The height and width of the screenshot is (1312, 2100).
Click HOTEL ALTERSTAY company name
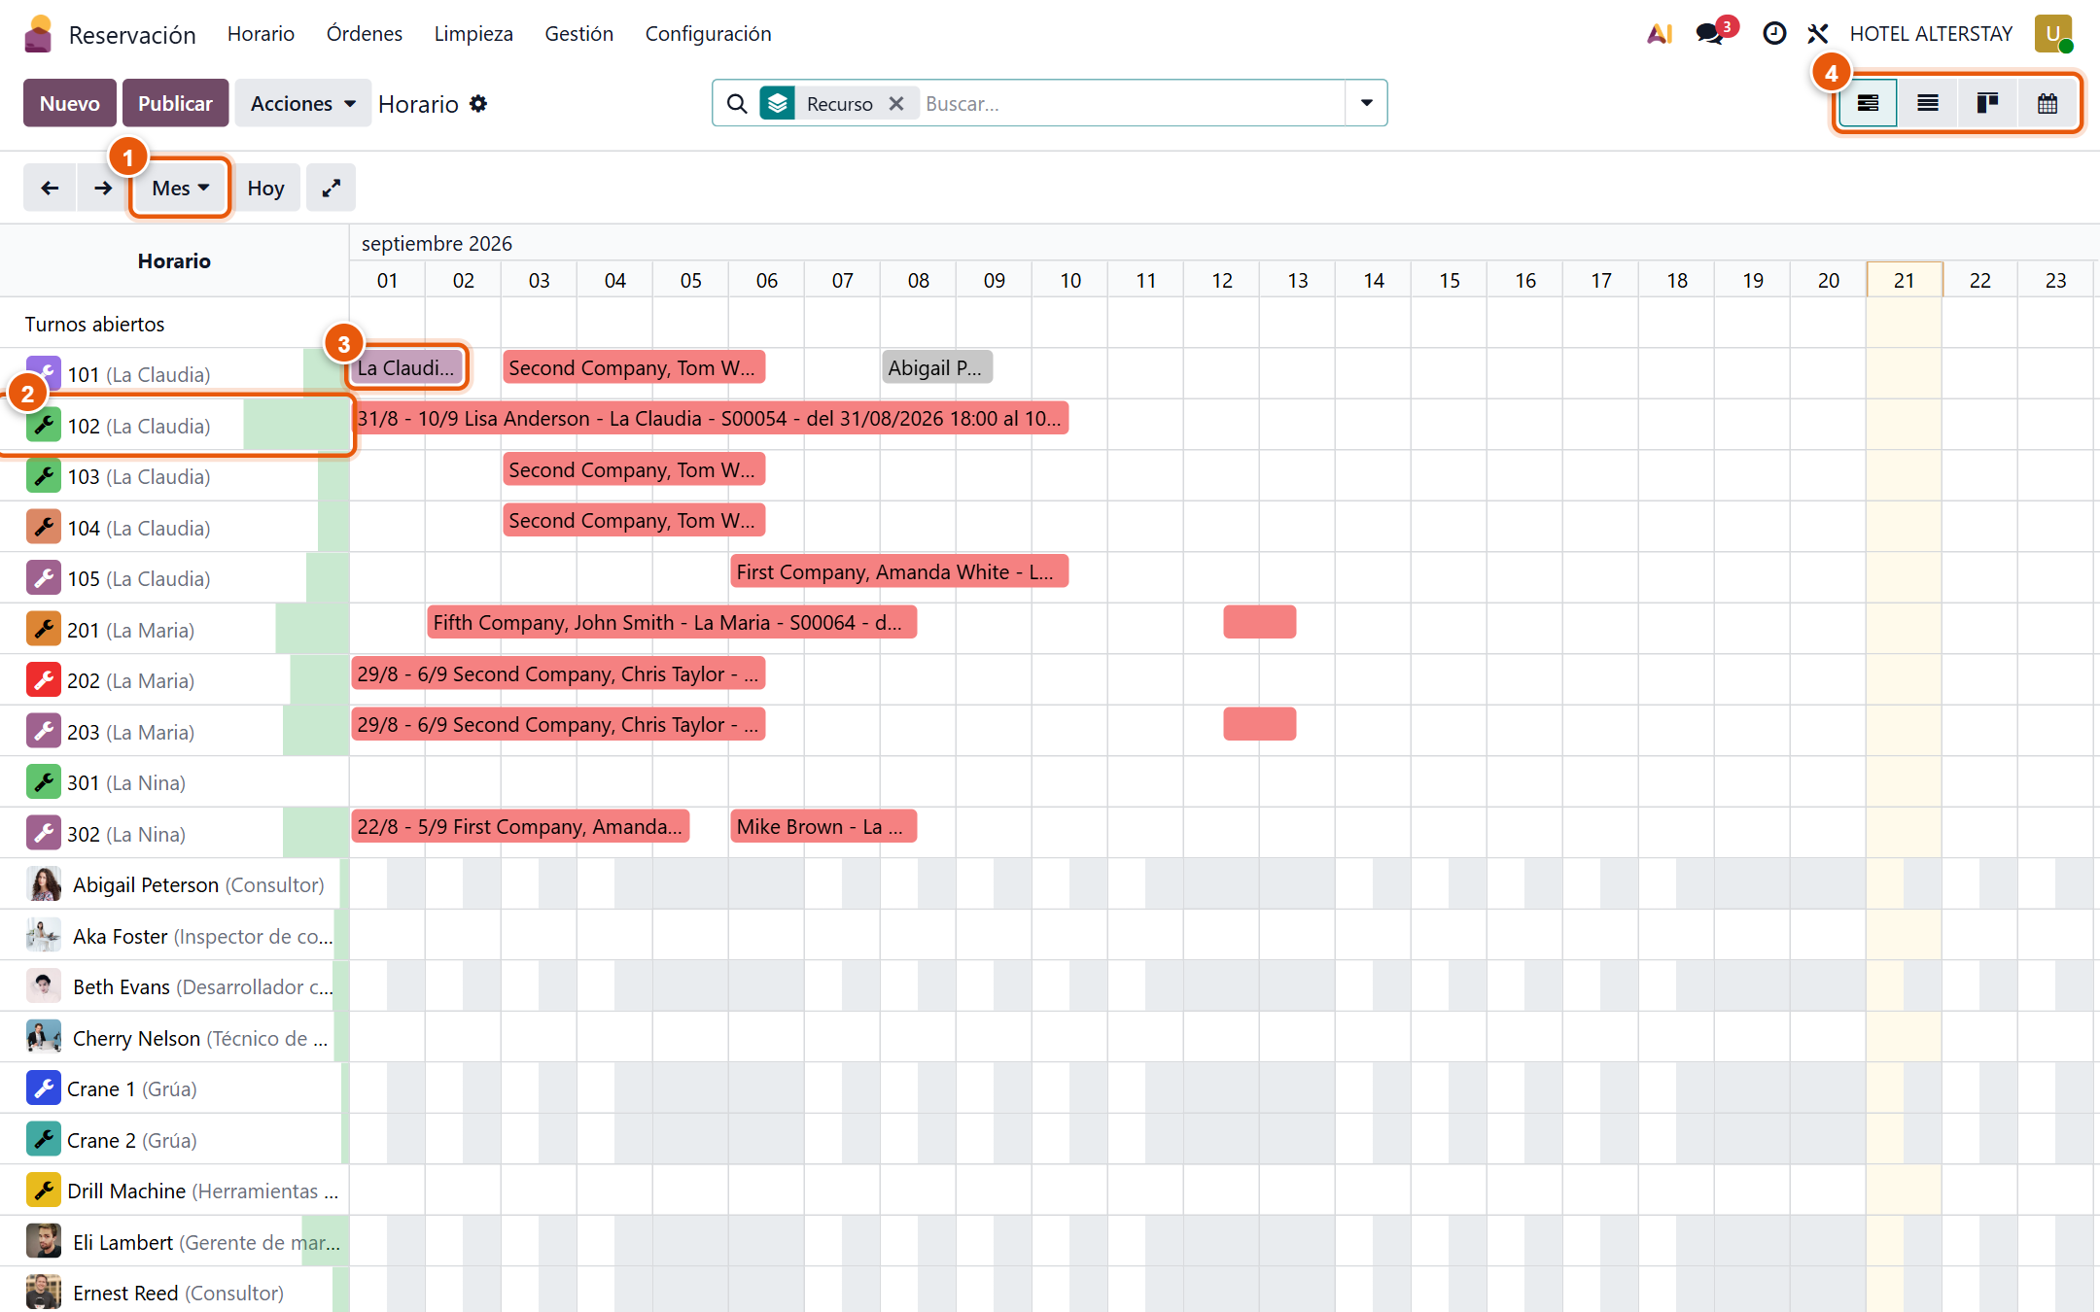[1931, 34]
